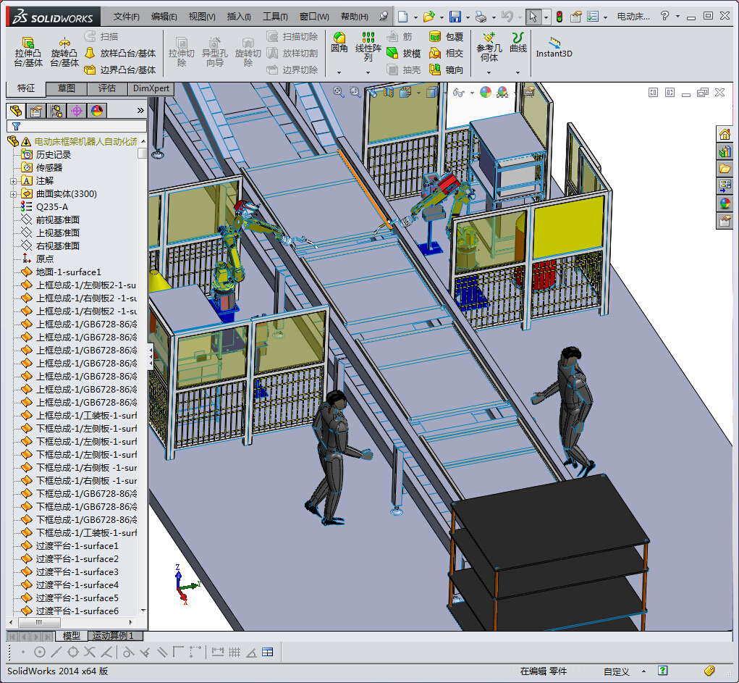Open the DisplayManager color ball tab

tap(96, 111)
